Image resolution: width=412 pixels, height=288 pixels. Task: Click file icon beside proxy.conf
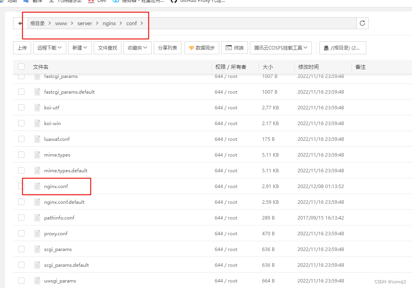pos(37,233)
